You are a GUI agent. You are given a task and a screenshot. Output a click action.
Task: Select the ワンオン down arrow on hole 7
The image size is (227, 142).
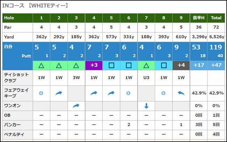(x=146, y=106)
